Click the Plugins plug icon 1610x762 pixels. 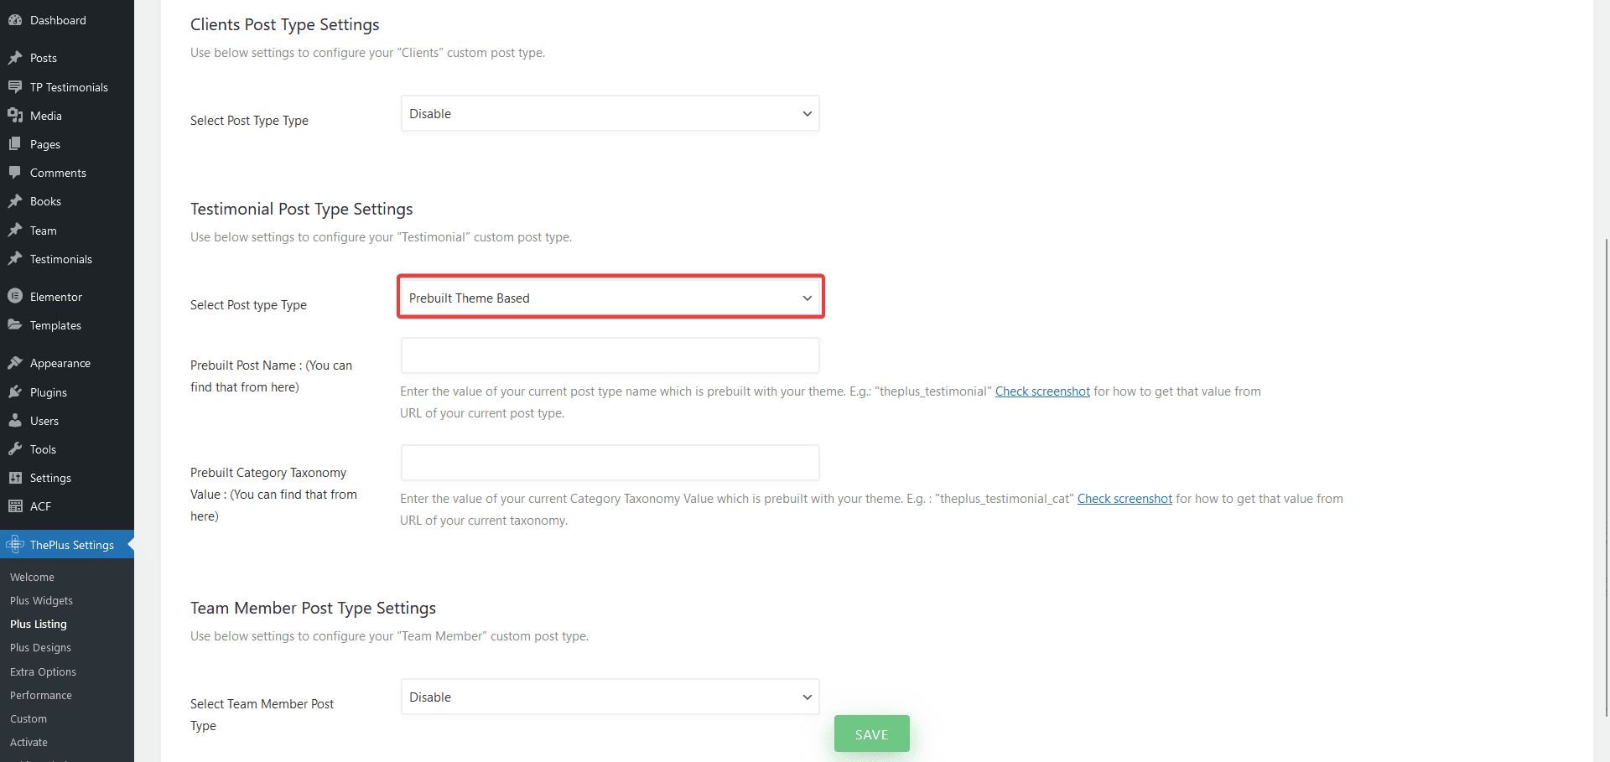tap(15, 392)
